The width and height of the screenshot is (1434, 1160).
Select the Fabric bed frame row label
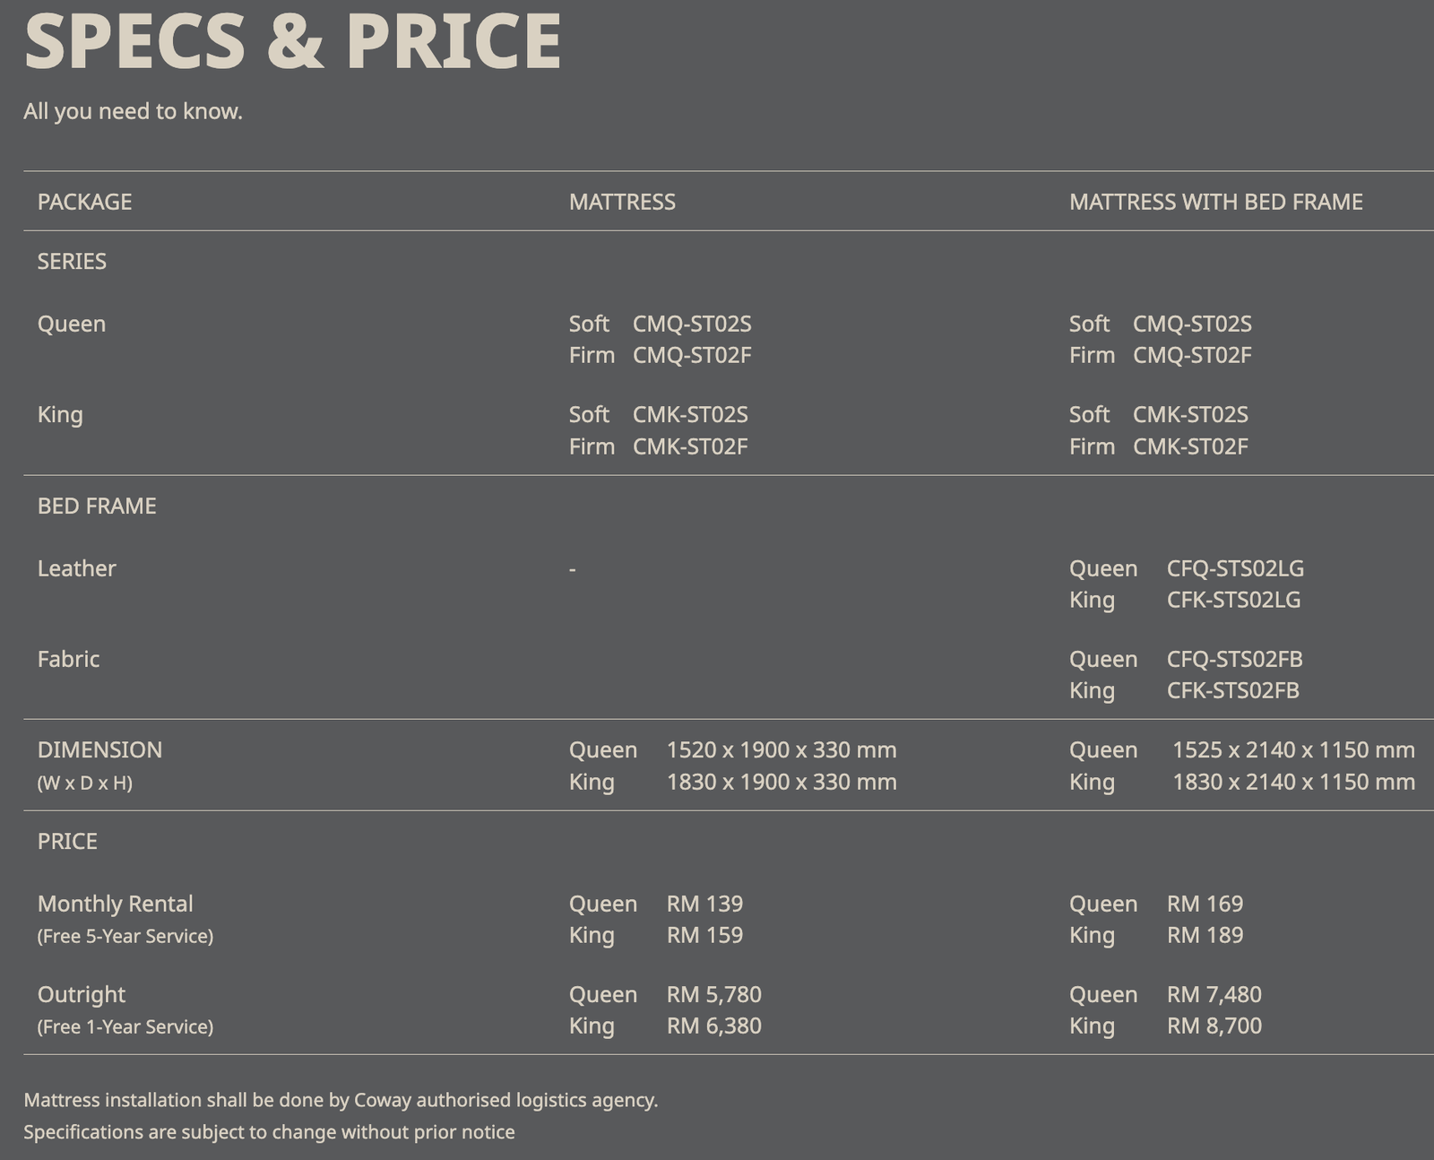[x=68, y=659]
